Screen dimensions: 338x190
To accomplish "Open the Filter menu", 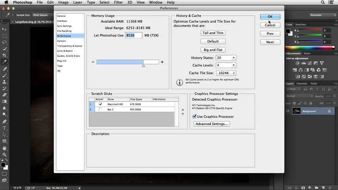I will [118, 2].
